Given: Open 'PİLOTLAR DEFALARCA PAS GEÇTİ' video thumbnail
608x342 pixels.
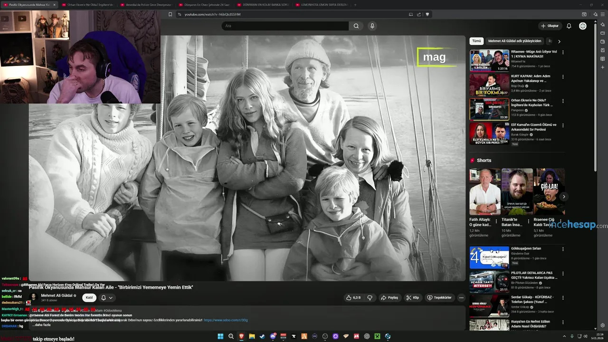Looking at the screenshot, I should coord(489,282).
